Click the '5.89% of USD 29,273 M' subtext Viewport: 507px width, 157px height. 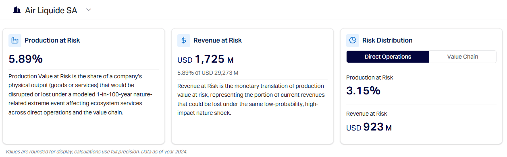pos(208,73)
